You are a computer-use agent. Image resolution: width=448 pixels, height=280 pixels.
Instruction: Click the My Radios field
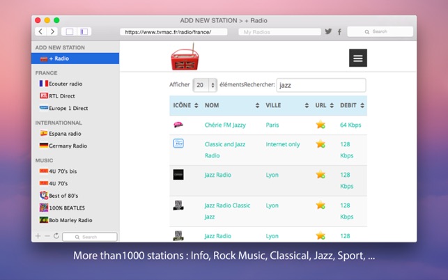[279, 32]
